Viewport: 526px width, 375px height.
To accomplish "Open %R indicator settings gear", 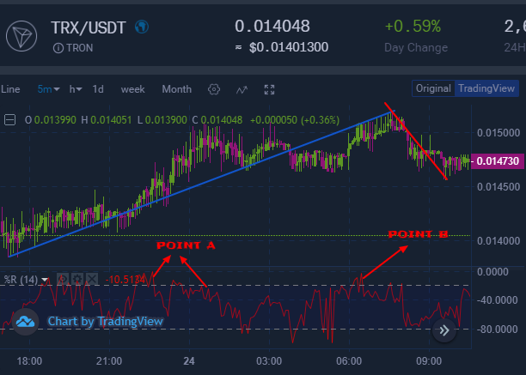I will pyautogui.click(x=77, y=279).
